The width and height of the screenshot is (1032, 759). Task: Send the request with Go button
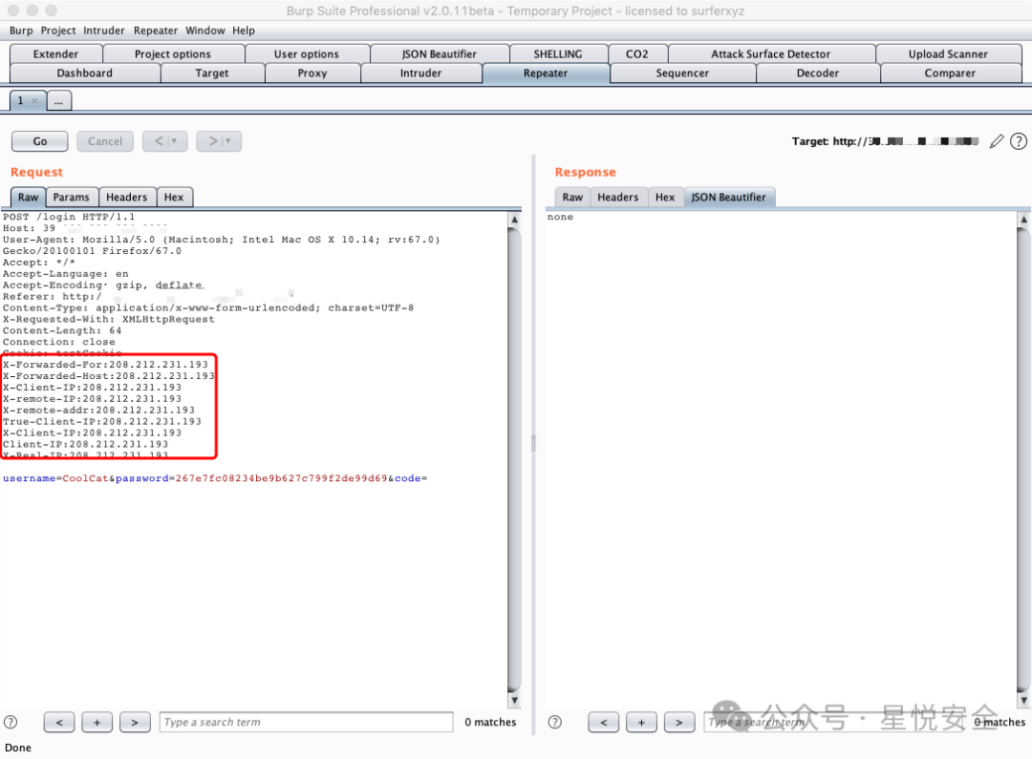[x=40, y=141]
